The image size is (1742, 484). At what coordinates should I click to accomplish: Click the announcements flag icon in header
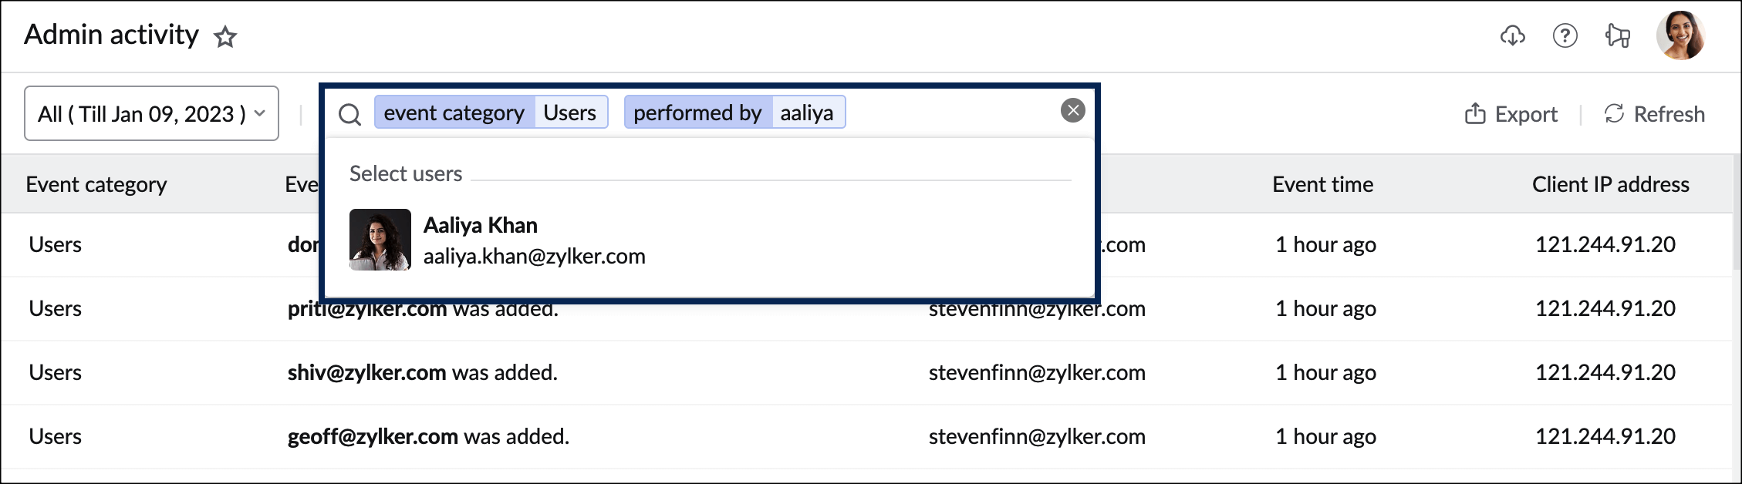pyautogui.click(x=1617, y=35)
